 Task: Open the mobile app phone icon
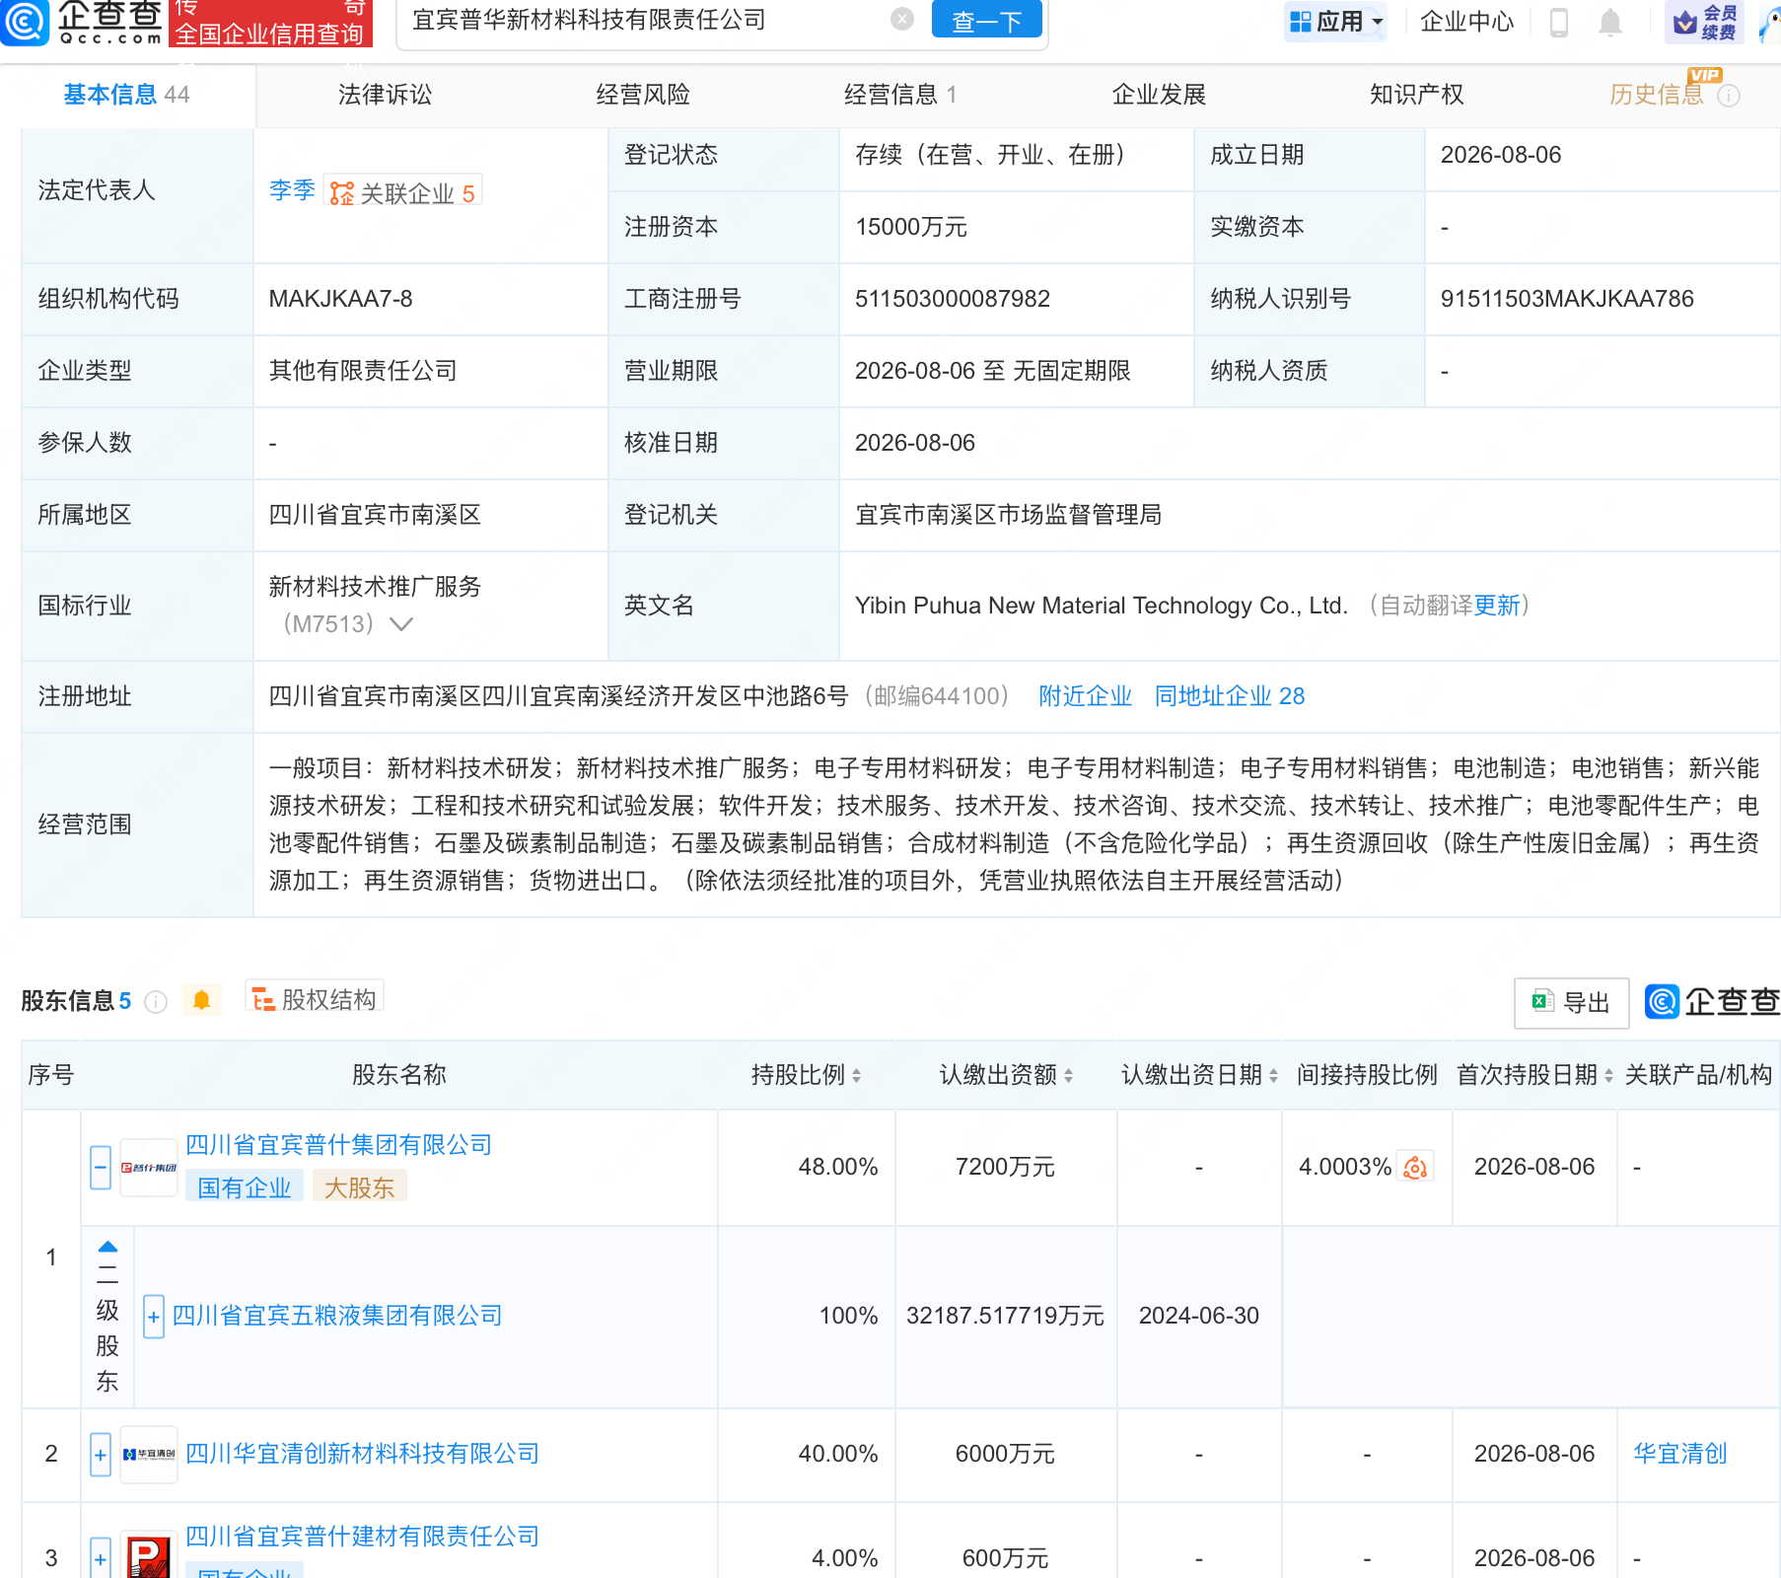coord(1559,22)
